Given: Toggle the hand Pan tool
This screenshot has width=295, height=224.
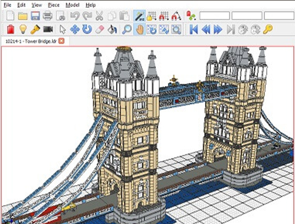Looking at the screenshot, I should coord(139,29).
